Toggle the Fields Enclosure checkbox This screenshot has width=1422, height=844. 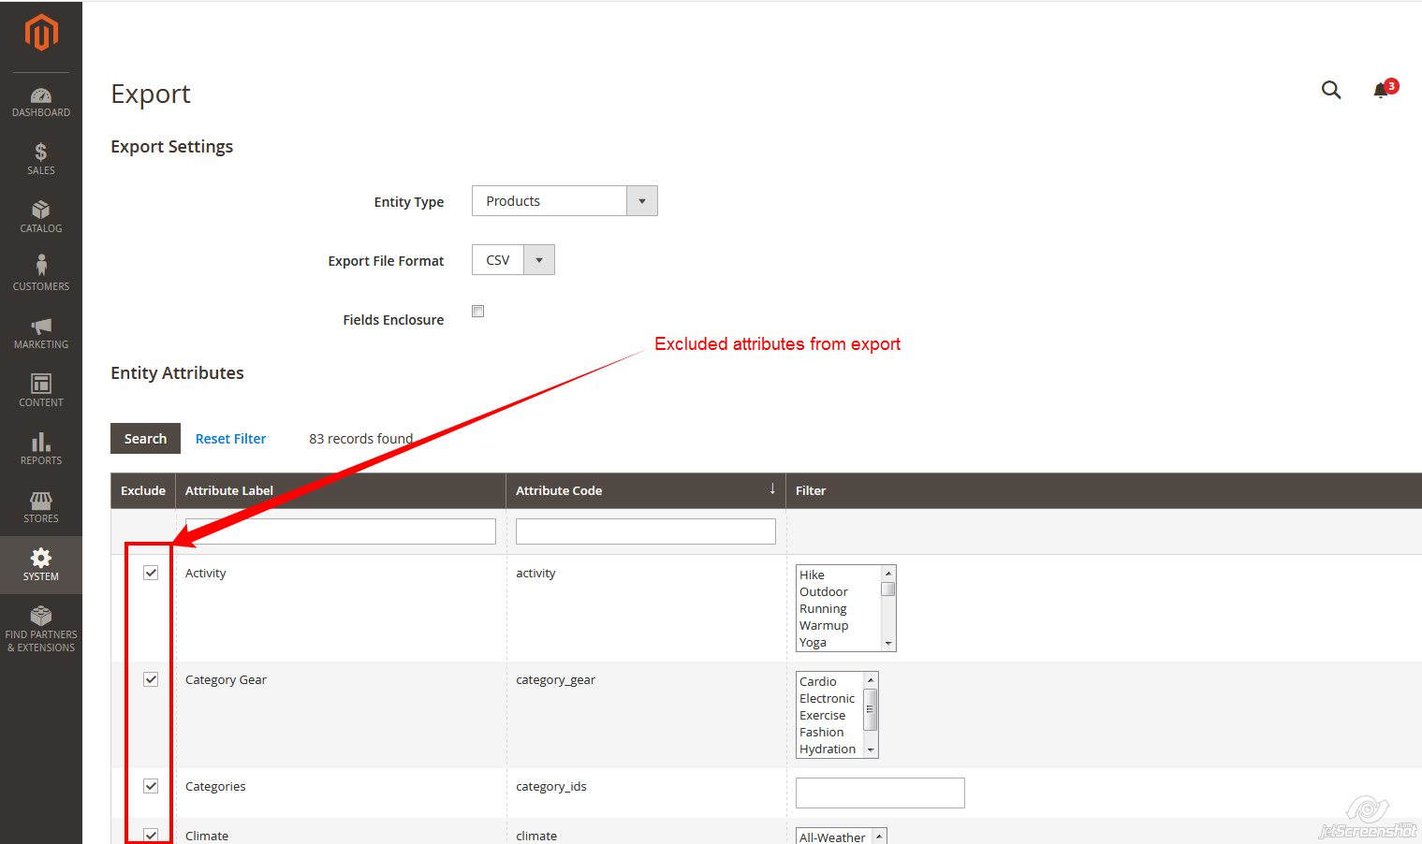(x=478, y=312)
